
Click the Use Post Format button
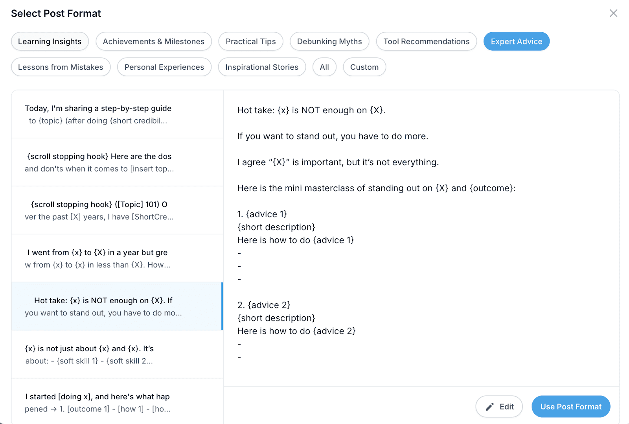(x=571, y=407)
